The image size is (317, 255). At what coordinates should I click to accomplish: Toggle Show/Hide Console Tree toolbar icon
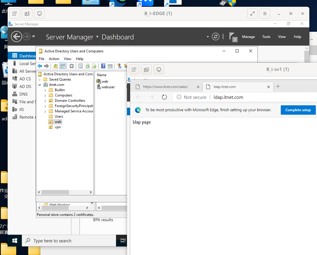[63, 66]
